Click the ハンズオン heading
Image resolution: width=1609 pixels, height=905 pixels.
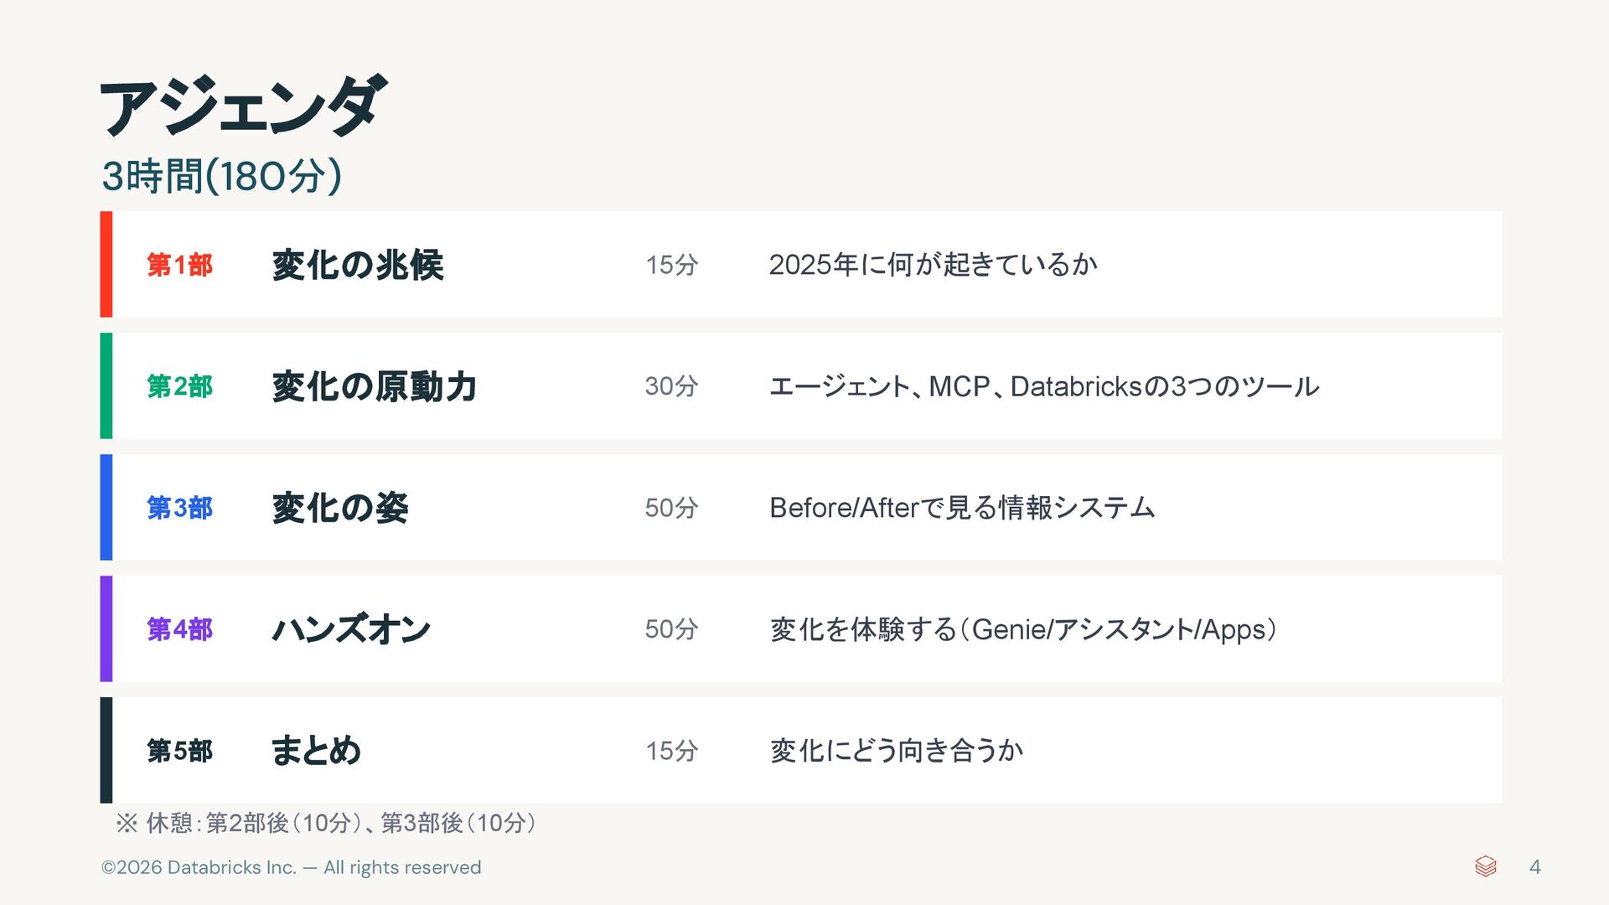pos(351,629)
